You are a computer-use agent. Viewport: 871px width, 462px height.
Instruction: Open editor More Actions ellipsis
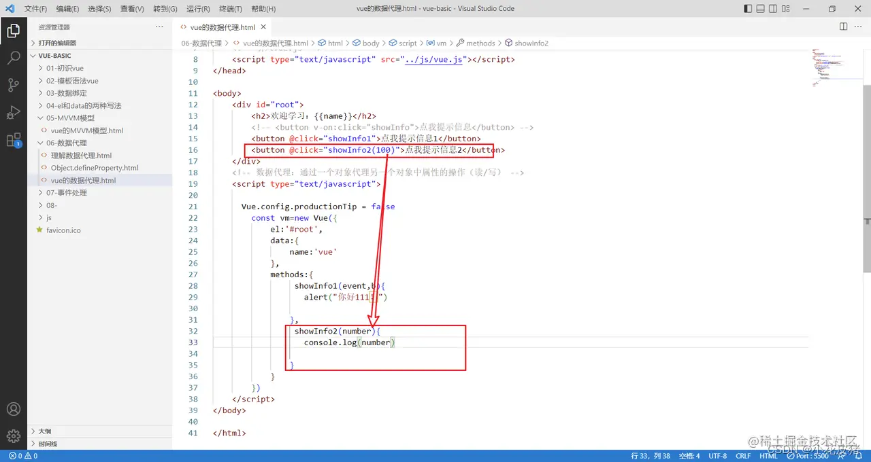point(859,26)
